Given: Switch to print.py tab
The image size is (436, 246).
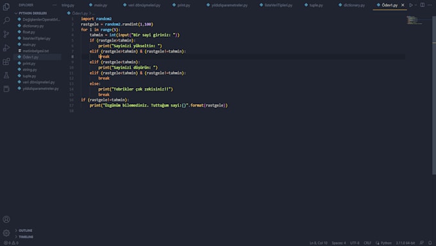Looking at the screenshot, I should click(x=181, y=5).
